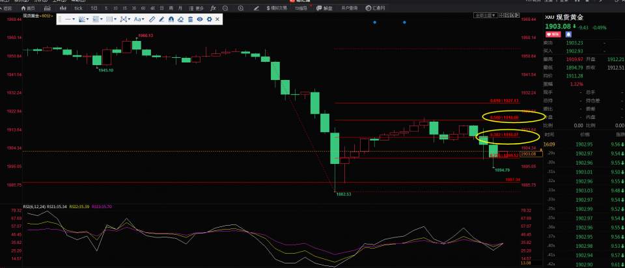Open the more periods menu (更多)
The width and height of the screenshot is (625, 268).
[x=197, y=8]
